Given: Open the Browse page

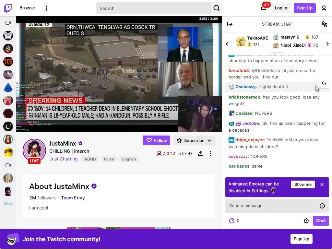Looking at the screenshot, I should 27,8.
